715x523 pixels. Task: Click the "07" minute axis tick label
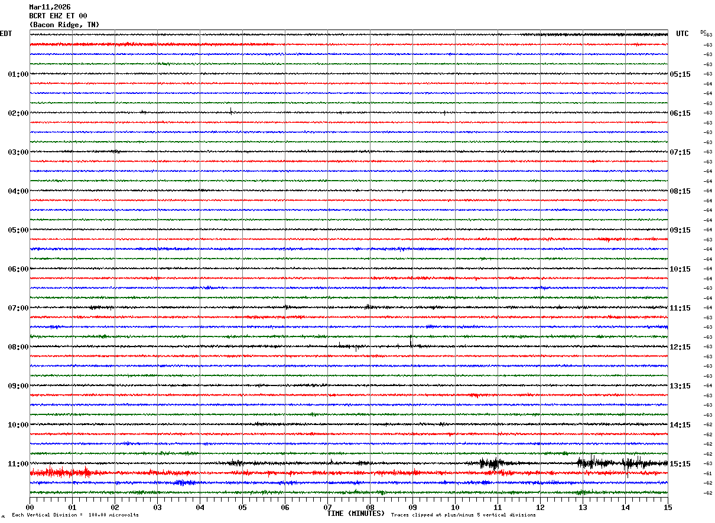(x=327, y=508)
